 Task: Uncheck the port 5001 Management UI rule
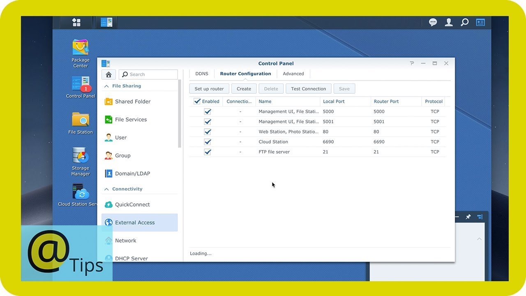(x=208, y=122)
